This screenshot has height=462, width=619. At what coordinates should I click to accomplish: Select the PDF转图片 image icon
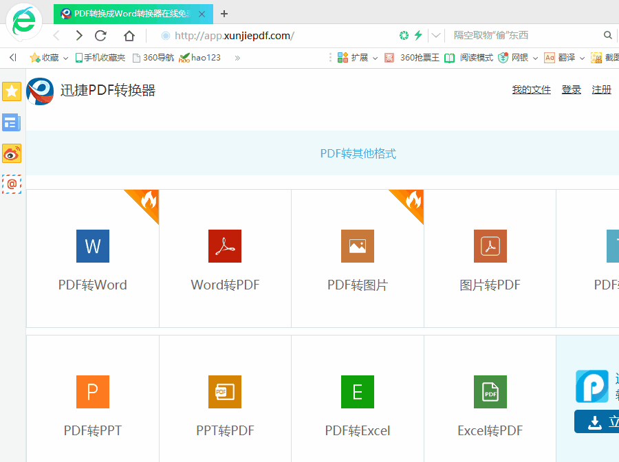[357, 246]
